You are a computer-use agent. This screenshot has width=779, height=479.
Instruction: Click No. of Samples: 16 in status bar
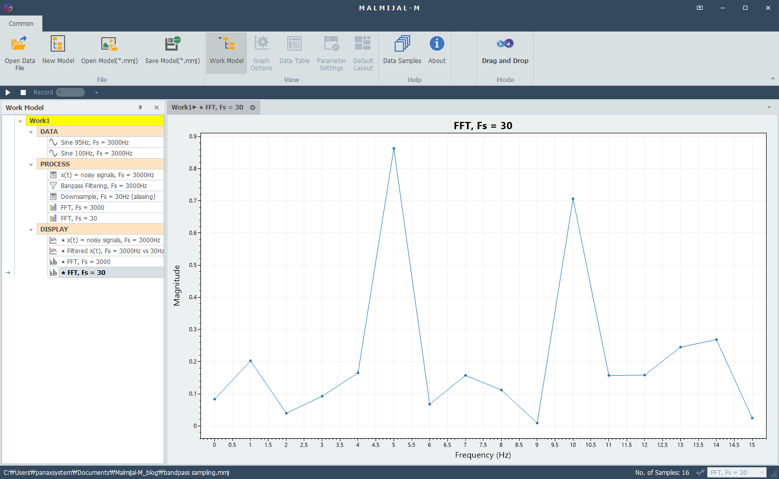click(662, 472)
